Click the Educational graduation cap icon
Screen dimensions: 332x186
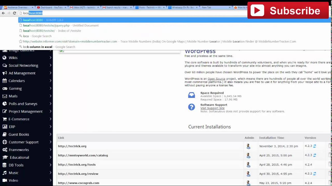point(5,157)
